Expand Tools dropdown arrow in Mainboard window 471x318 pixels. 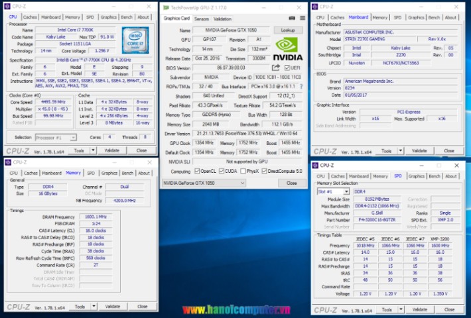coord(401,150)
